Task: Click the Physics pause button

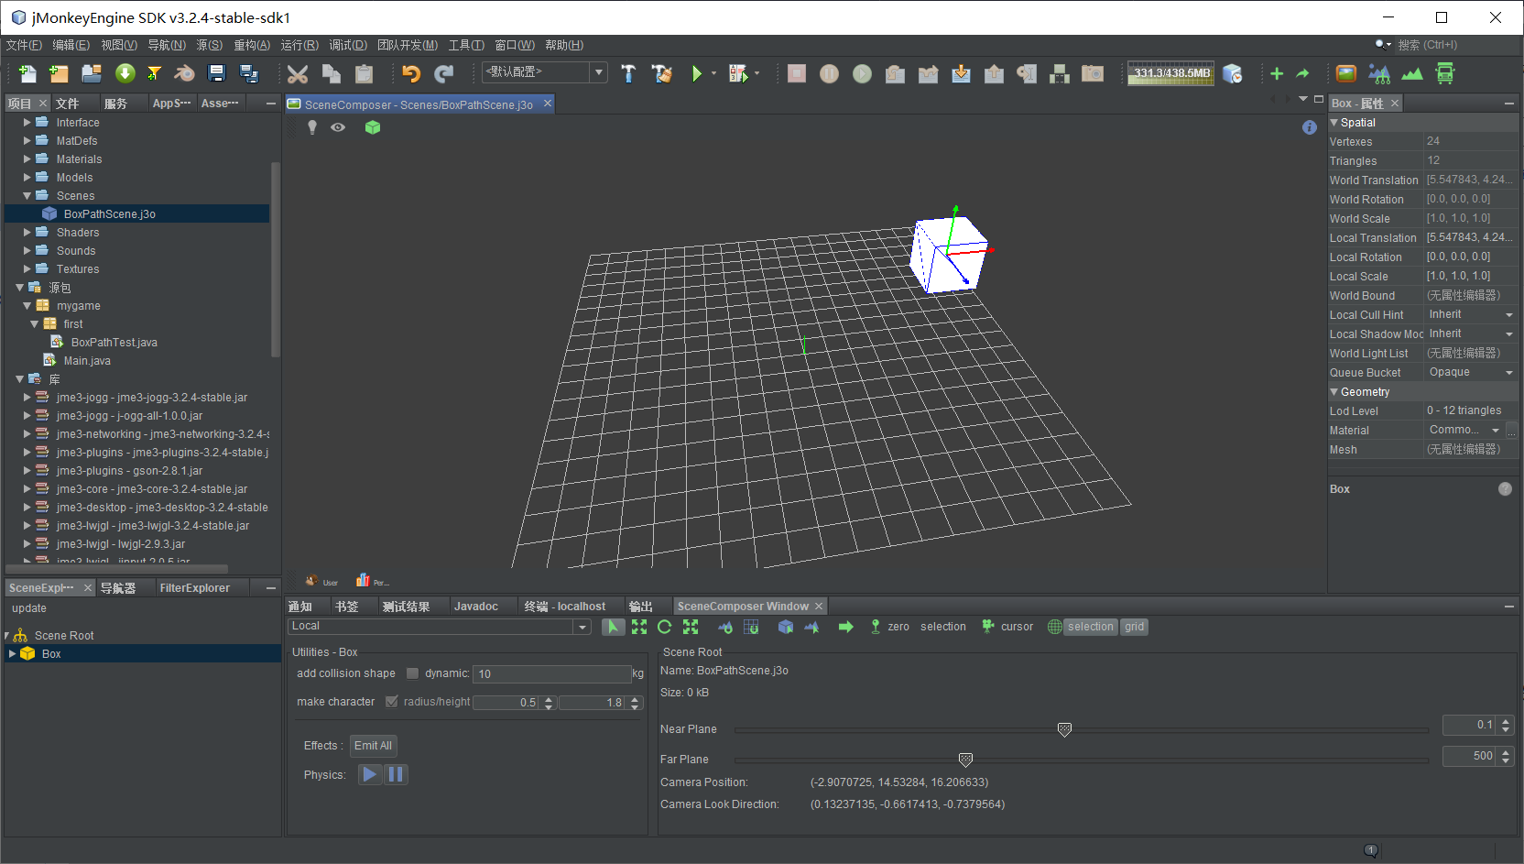Action: pyautogui.click(x=396, y=774)
